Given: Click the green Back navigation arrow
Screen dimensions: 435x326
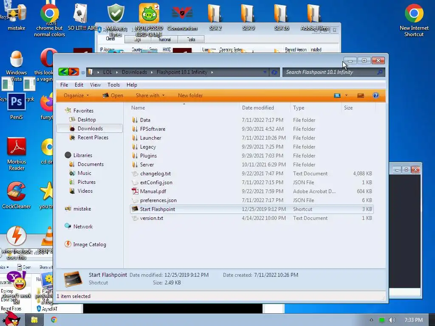Looking at the screenshot, I should 63,72.
